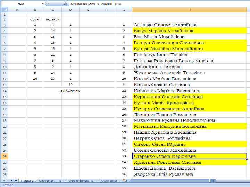Screen dimensions: 250x187
Task: Select cell Коваль Оксана Сергіївна
Action: [190, 85]
